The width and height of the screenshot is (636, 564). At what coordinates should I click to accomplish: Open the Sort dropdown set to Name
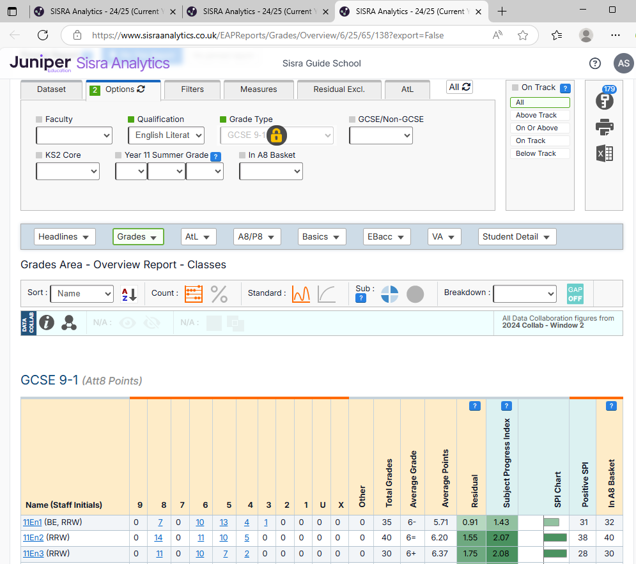[x=82, y=294]
